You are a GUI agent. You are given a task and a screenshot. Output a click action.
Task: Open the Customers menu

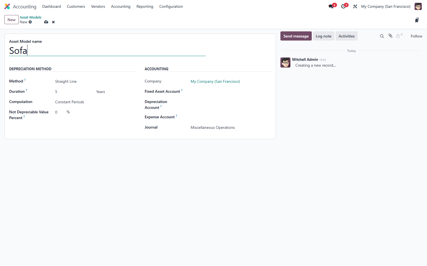pyautogui.click(x=76, y=6)
